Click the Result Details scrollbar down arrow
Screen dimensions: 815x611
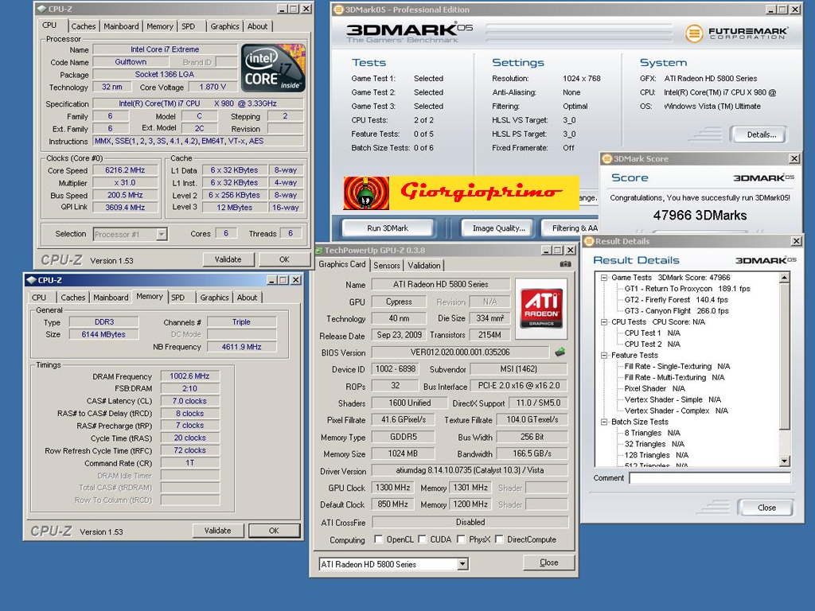tap(784, 461)
